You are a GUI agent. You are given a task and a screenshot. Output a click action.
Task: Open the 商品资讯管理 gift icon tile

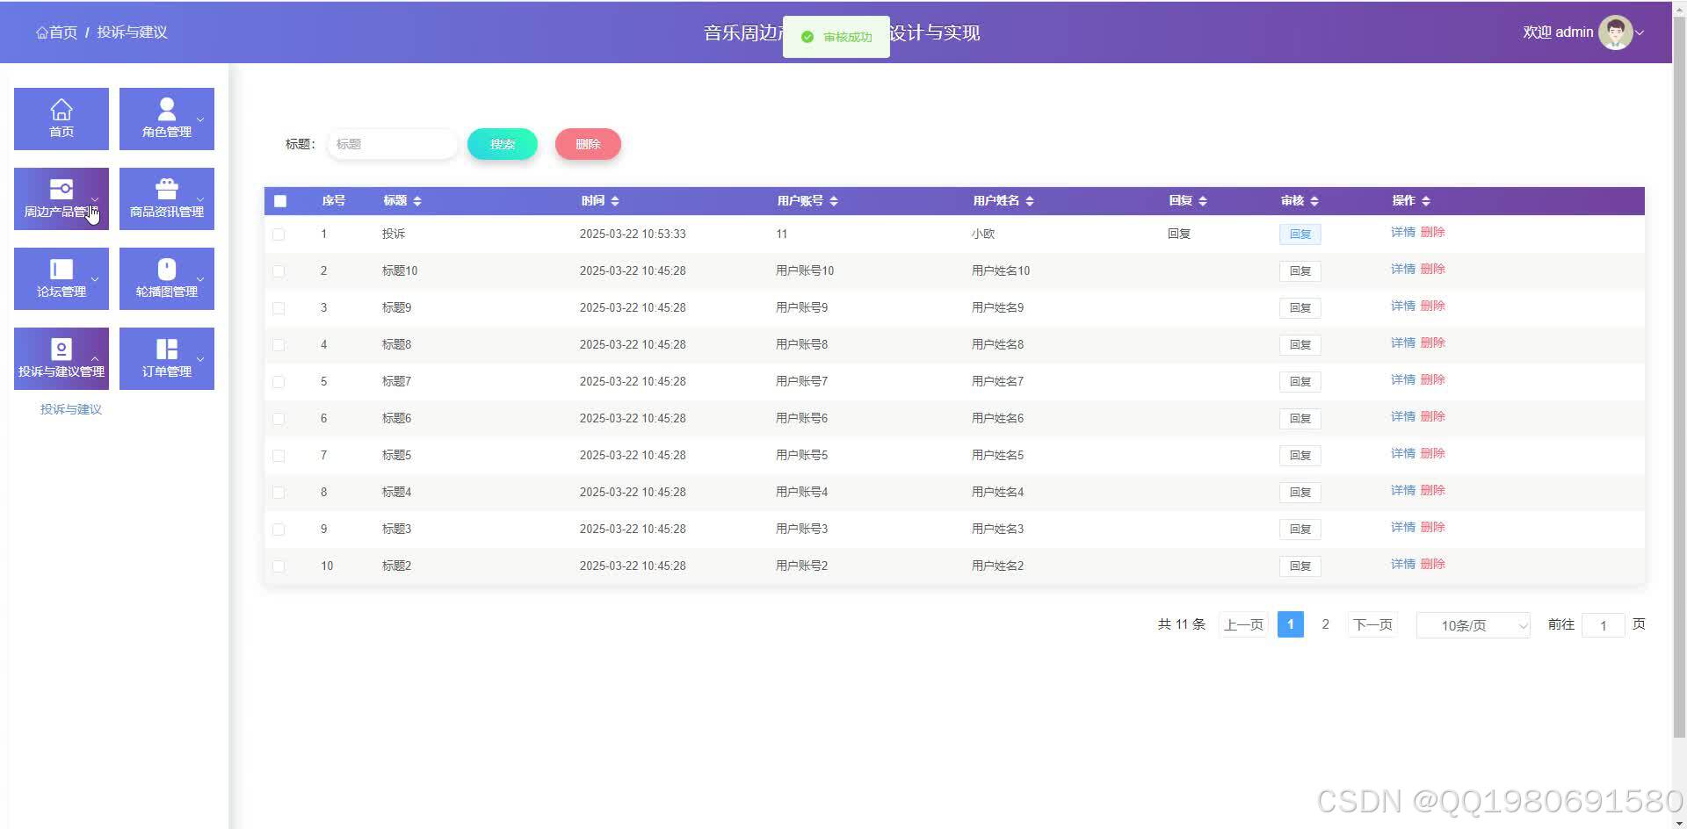click(x=167, y=189)
